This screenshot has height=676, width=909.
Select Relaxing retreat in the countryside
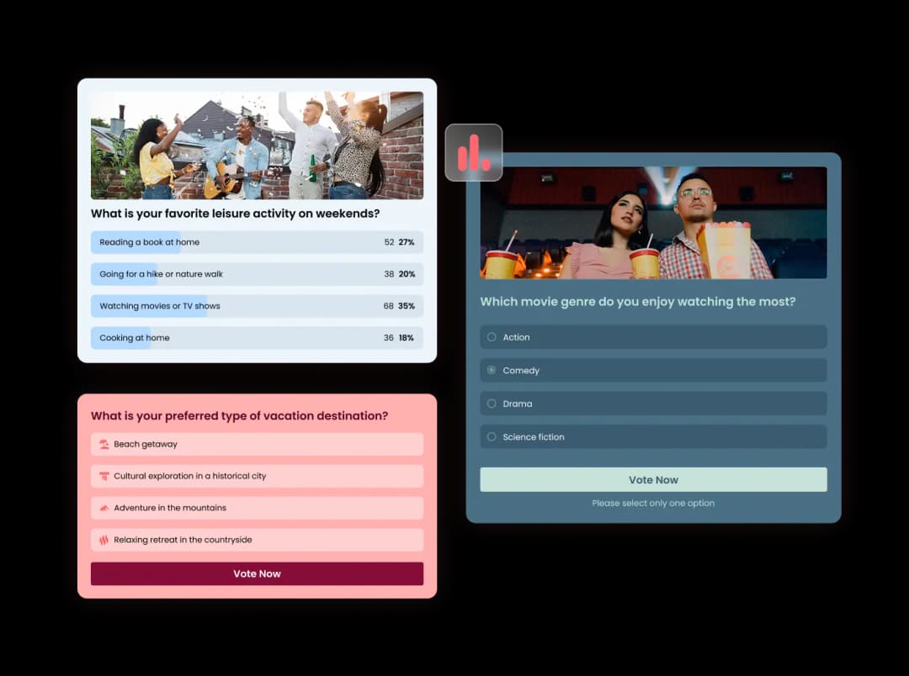257,540
